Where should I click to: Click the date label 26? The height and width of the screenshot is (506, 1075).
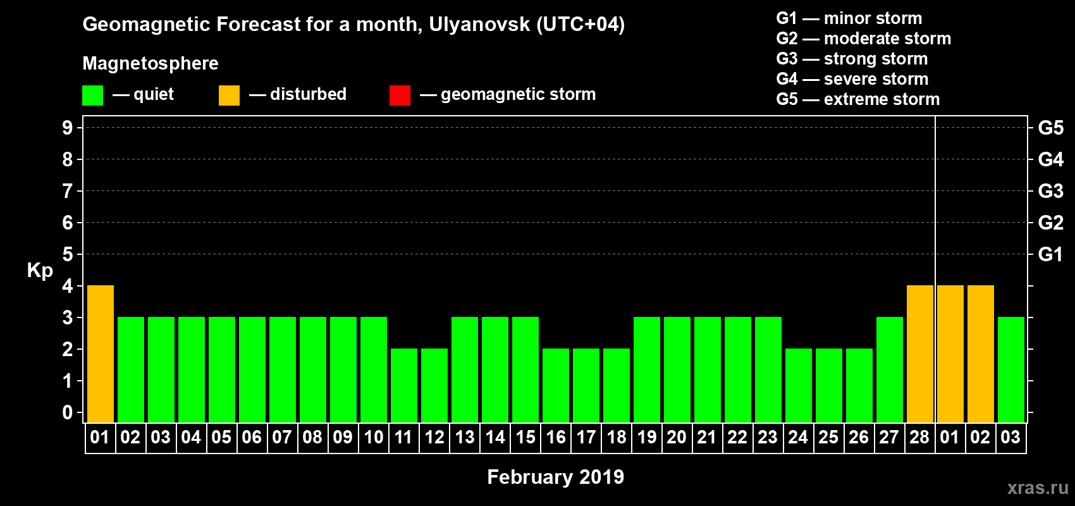[859, 438]
